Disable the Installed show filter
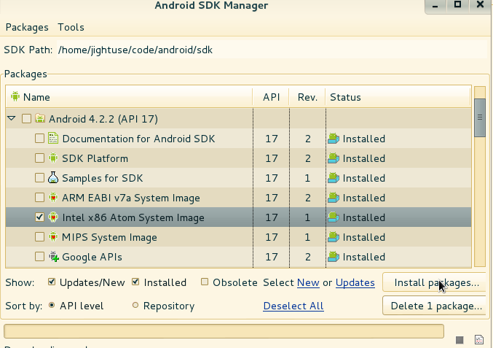 coord(135,282)
